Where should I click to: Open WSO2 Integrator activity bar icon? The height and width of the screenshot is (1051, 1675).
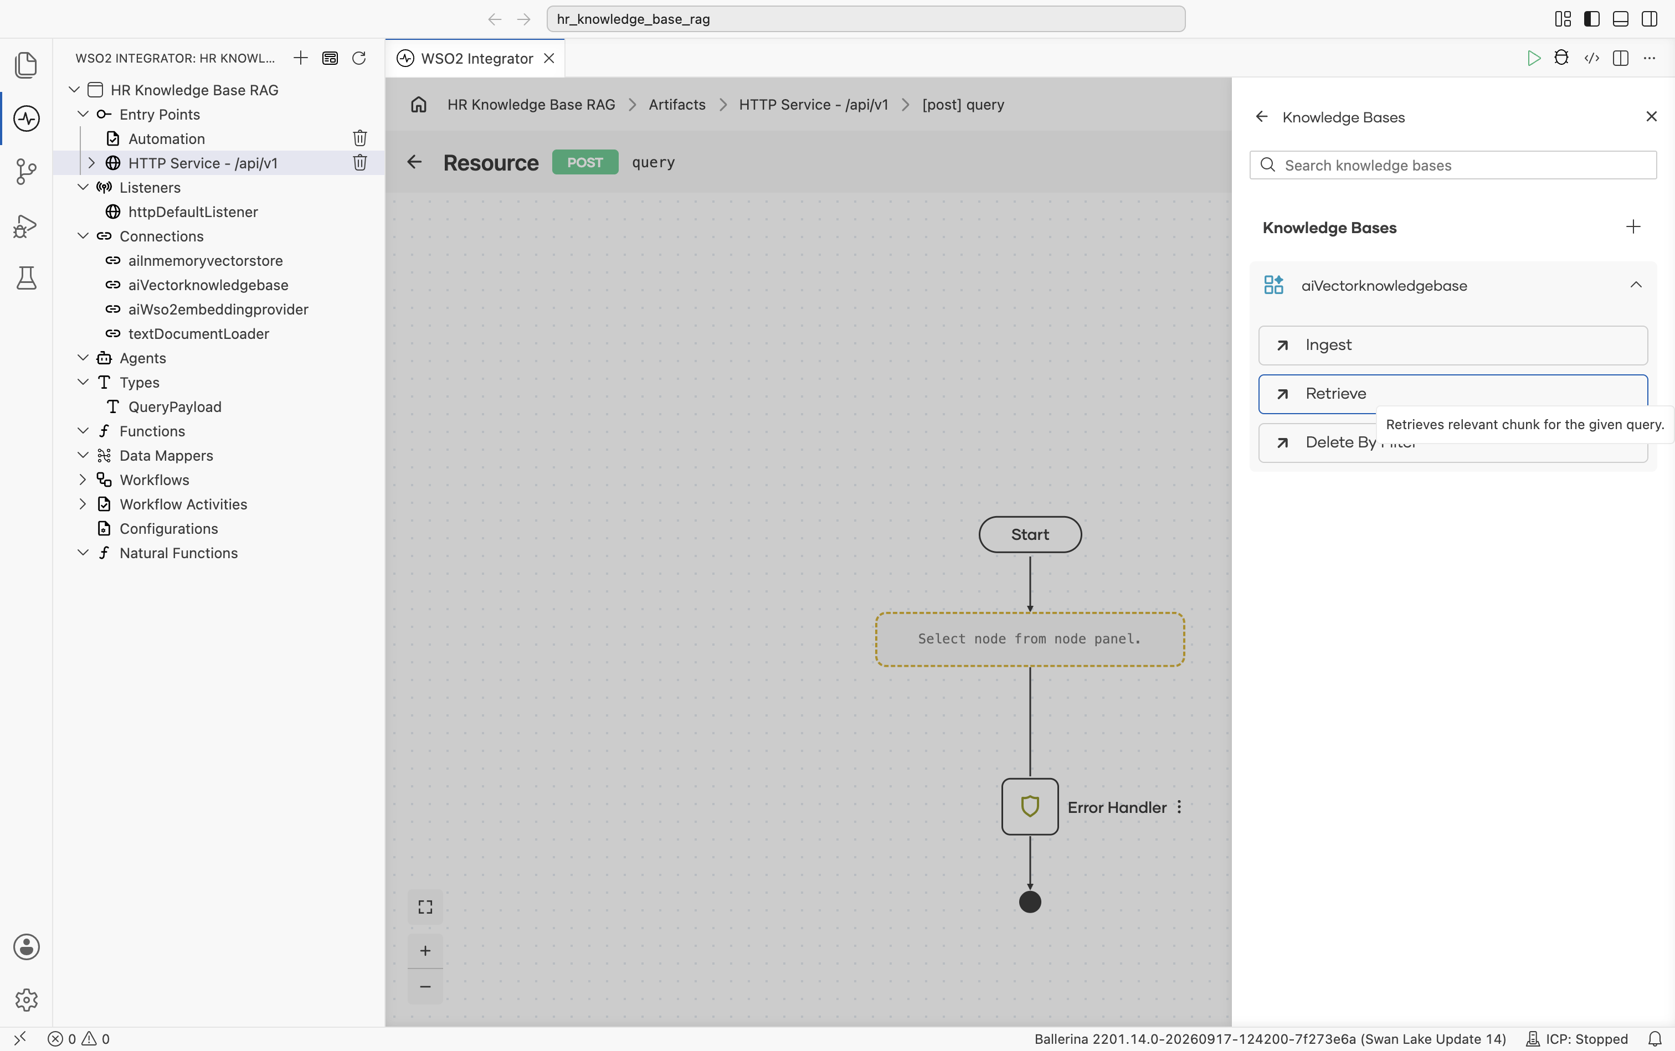[x=25, y=118]
